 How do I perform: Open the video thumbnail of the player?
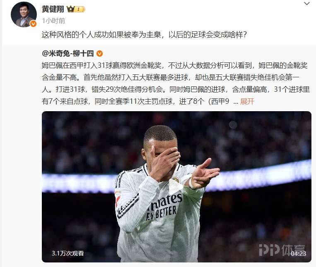pyautogui.click(x=176, y=186)
